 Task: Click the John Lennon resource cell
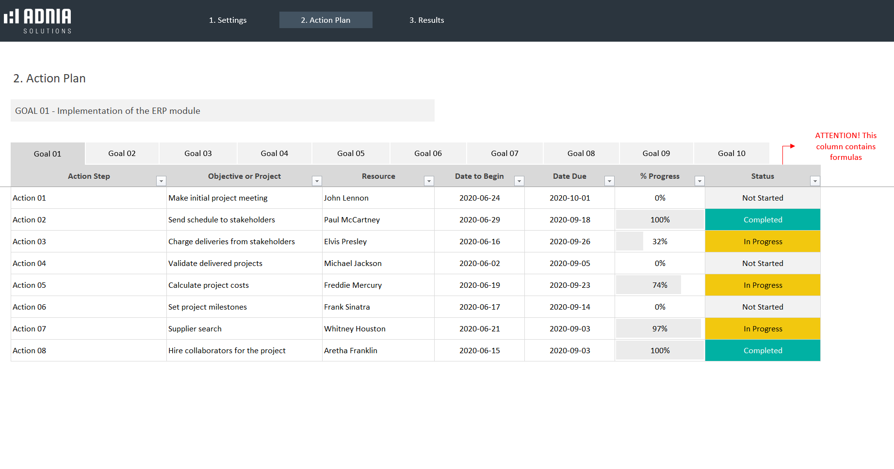(x=346, y=198)
